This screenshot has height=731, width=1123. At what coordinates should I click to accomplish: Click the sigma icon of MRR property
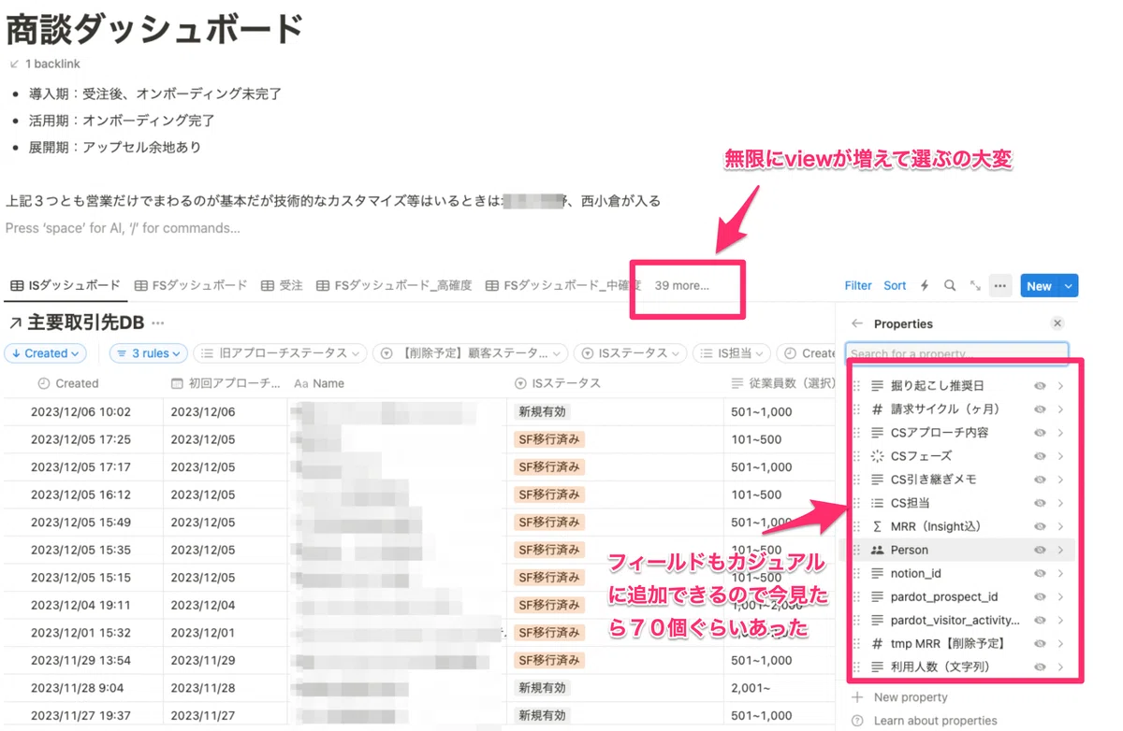877,526
